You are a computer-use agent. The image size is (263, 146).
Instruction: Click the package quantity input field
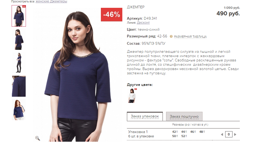[x=229, y=134]
